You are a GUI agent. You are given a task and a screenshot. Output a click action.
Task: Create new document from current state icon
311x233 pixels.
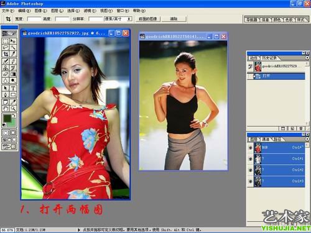point(283,129)
